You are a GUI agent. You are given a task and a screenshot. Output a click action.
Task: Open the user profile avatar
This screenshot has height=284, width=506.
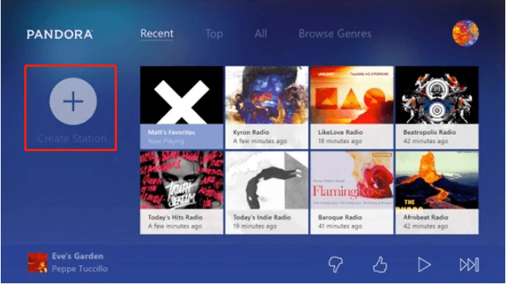466,33
